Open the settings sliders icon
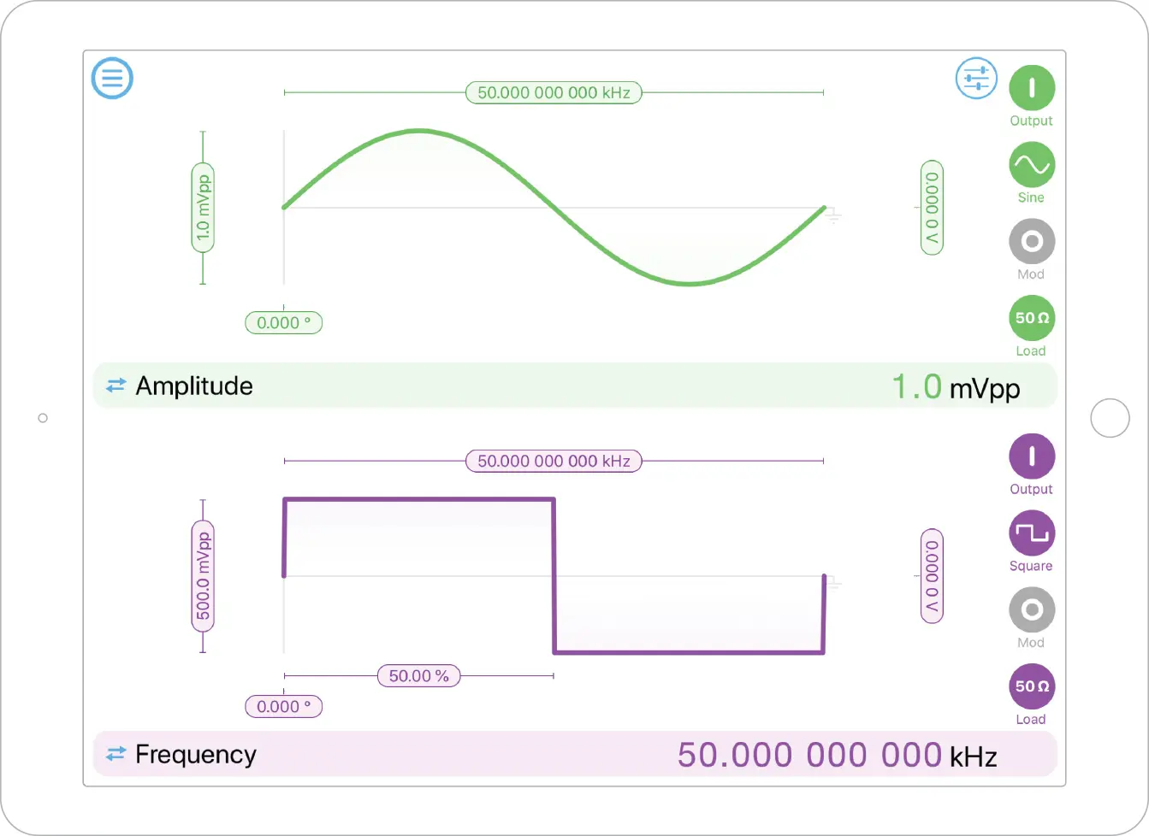This screenshot has width=1149, height=836. click(976, 79)
